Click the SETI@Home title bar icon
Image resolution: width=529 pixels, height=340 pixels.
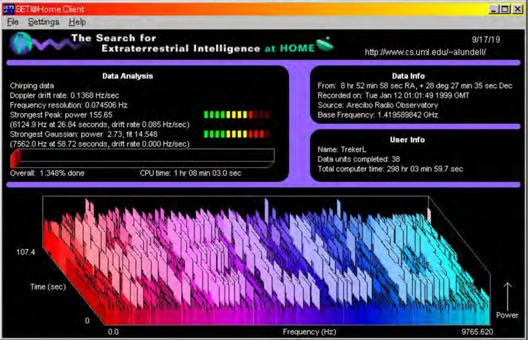[x=8, y=9]
